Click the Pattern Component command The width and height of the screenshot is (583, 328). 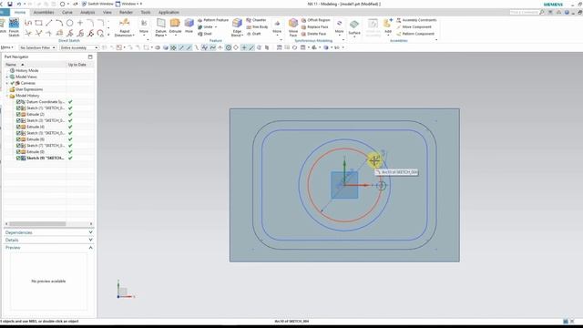(415, 34)
